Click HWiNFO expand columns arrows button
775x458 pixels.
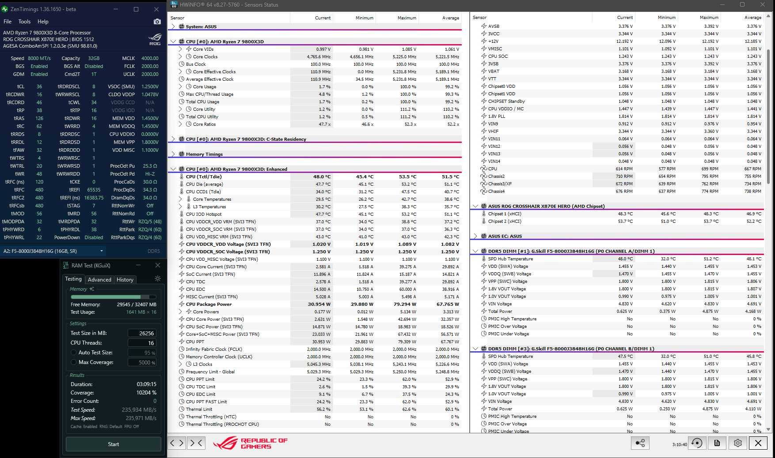pos(177,443)
